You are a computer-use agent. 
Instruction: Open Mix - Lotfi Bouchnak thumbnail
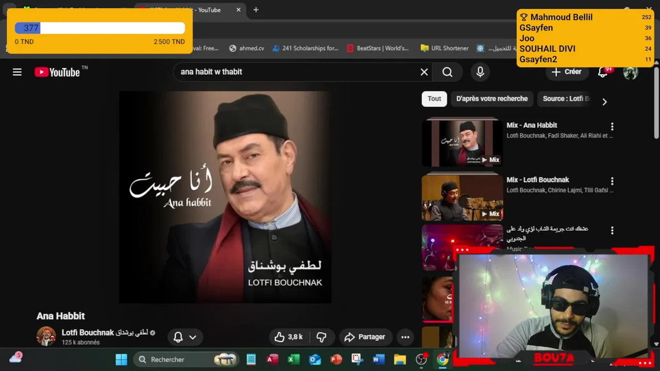(x=462, y=197)
